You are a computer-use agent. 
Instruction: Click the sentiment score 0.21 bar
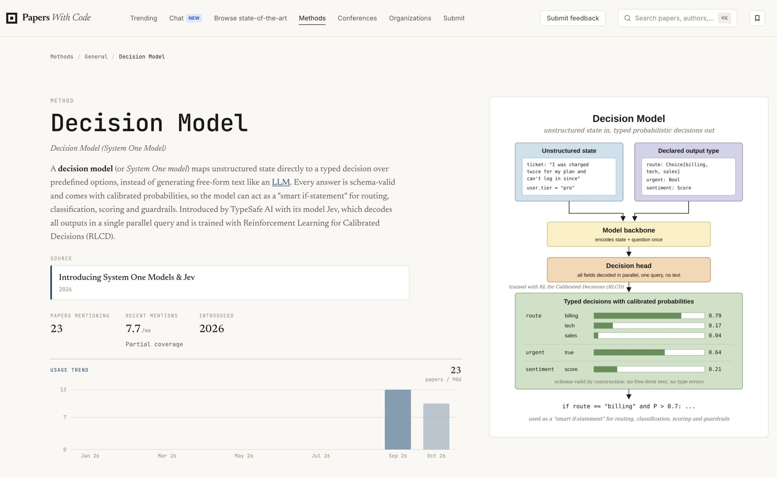click(x=649, y=369)
